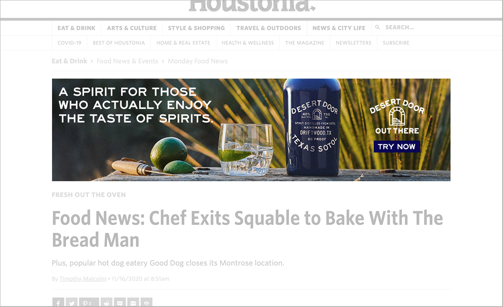Pin article on Pinterest
Screen dimensions: 503x307
[x=89, y=302]
